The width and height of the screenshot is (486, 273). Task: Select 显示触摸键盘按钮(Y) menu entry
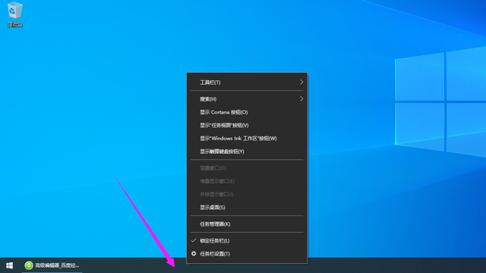pos(247,152)
